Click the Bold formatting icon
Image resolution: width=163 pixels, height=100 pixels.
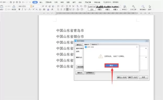pos(19,9)
